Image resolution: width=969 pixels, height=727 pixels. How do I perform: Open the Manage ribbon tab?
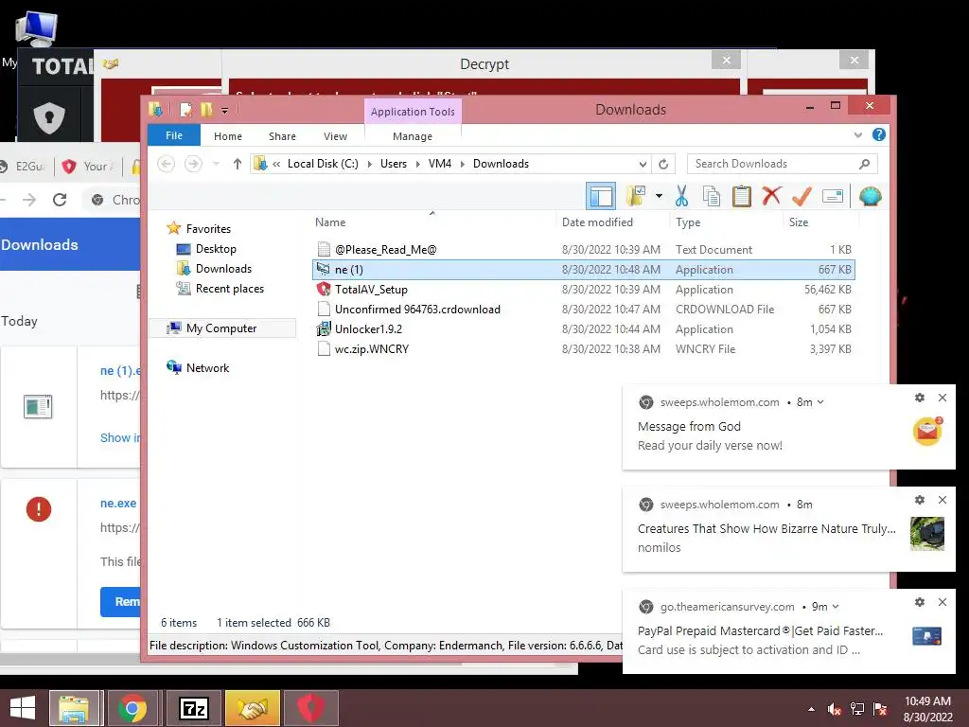413,136
